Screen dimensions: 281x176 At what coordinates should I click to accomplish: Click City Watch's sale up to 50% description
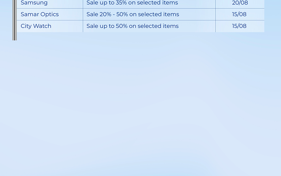tap(132, 26)
